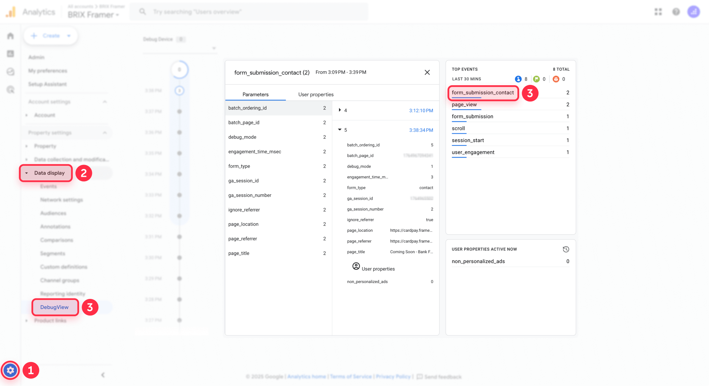The height and width of the screenshot is (386, 709).
Task: Open Segments in the sidebar
Action: click(53, 254)
